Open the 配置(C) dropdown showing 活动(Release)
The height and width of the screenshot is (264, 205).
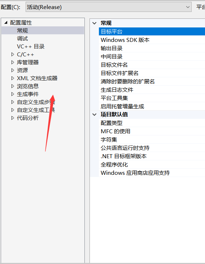coord(109,7)
